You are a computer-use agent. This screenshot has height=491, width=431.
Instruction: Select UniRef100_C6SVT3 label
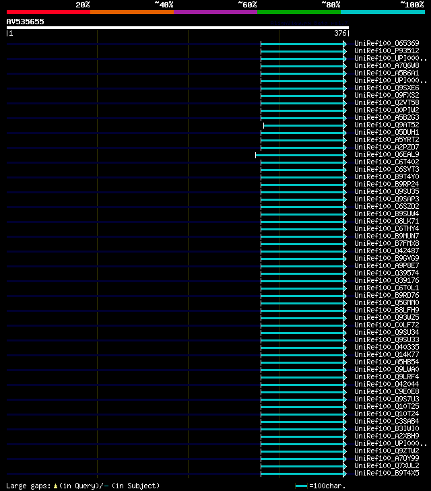click(387, 170)
